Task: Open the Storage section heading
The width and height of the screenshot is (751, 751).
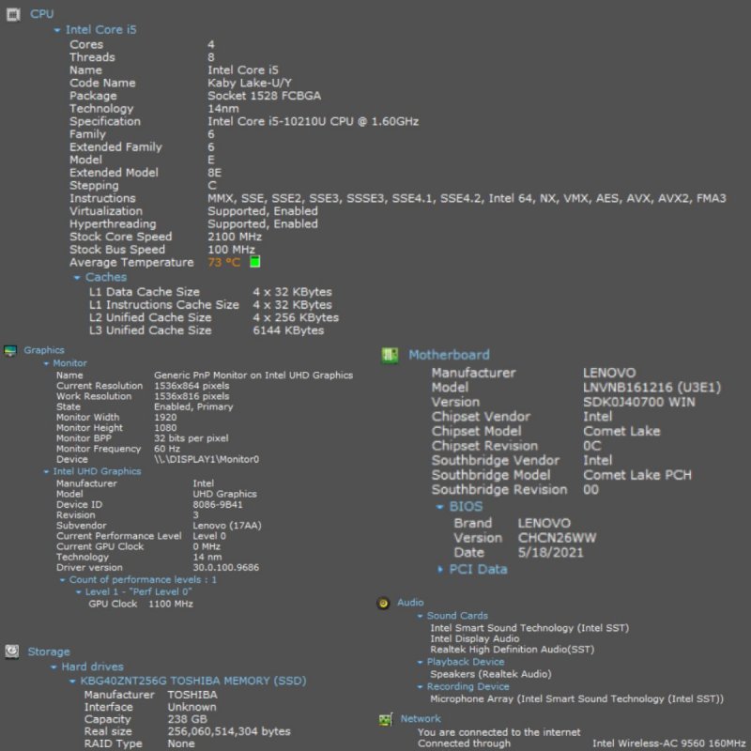Action: pyautogui.click(x=49, y=651)
